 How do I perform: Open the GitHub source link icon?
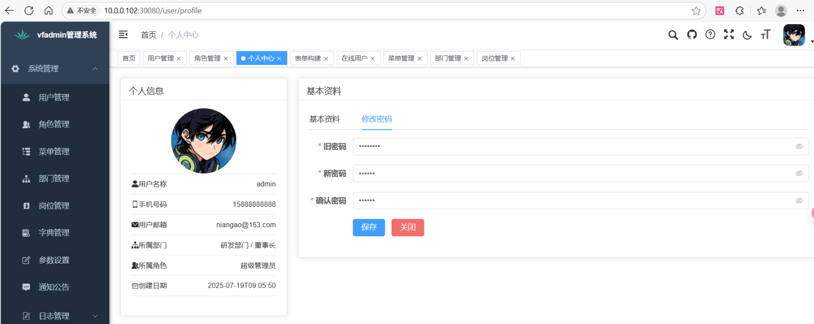(x=692, y=35)
